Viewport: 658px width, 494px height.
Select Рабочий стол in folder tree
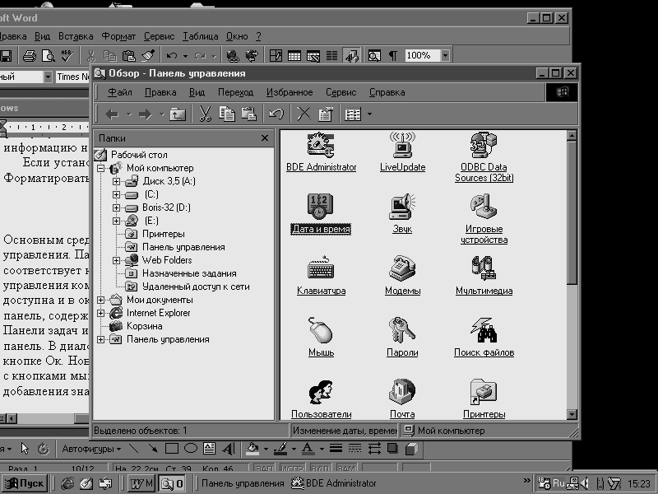(139, 155)
